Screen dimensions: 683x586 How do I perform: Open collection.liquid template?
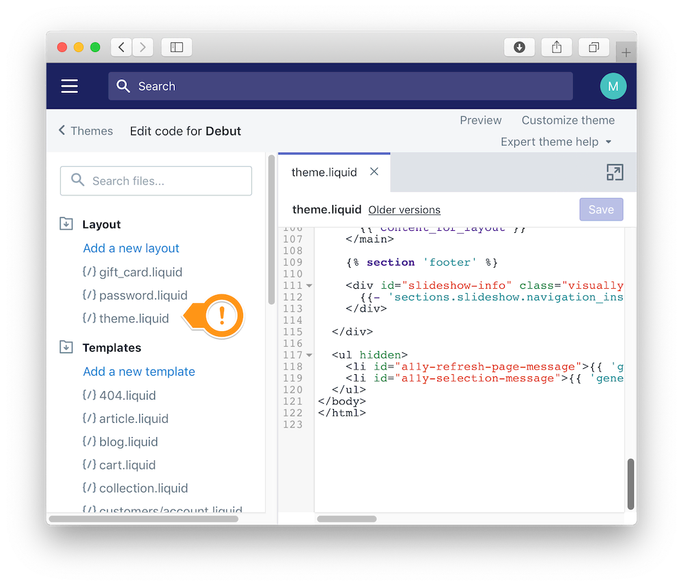click(135, 488)
